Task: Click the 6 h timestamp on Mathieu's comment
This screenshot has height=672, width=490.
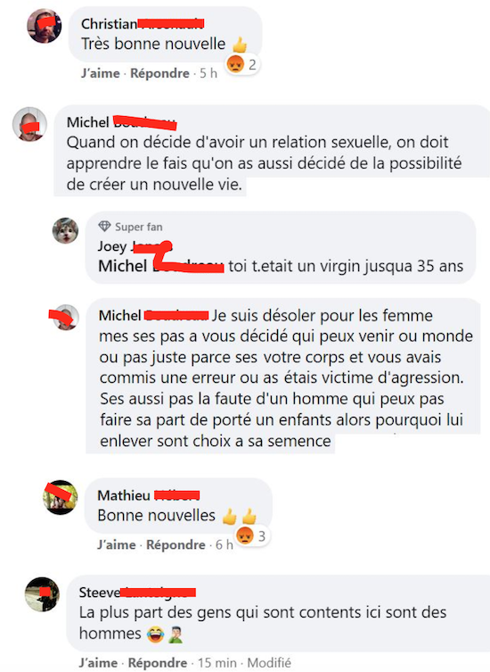Action: coord(225,544)
